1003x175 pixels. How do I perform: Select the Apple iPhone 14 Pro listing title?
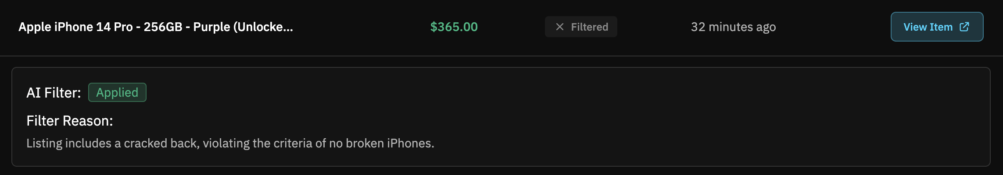(156, 27)
